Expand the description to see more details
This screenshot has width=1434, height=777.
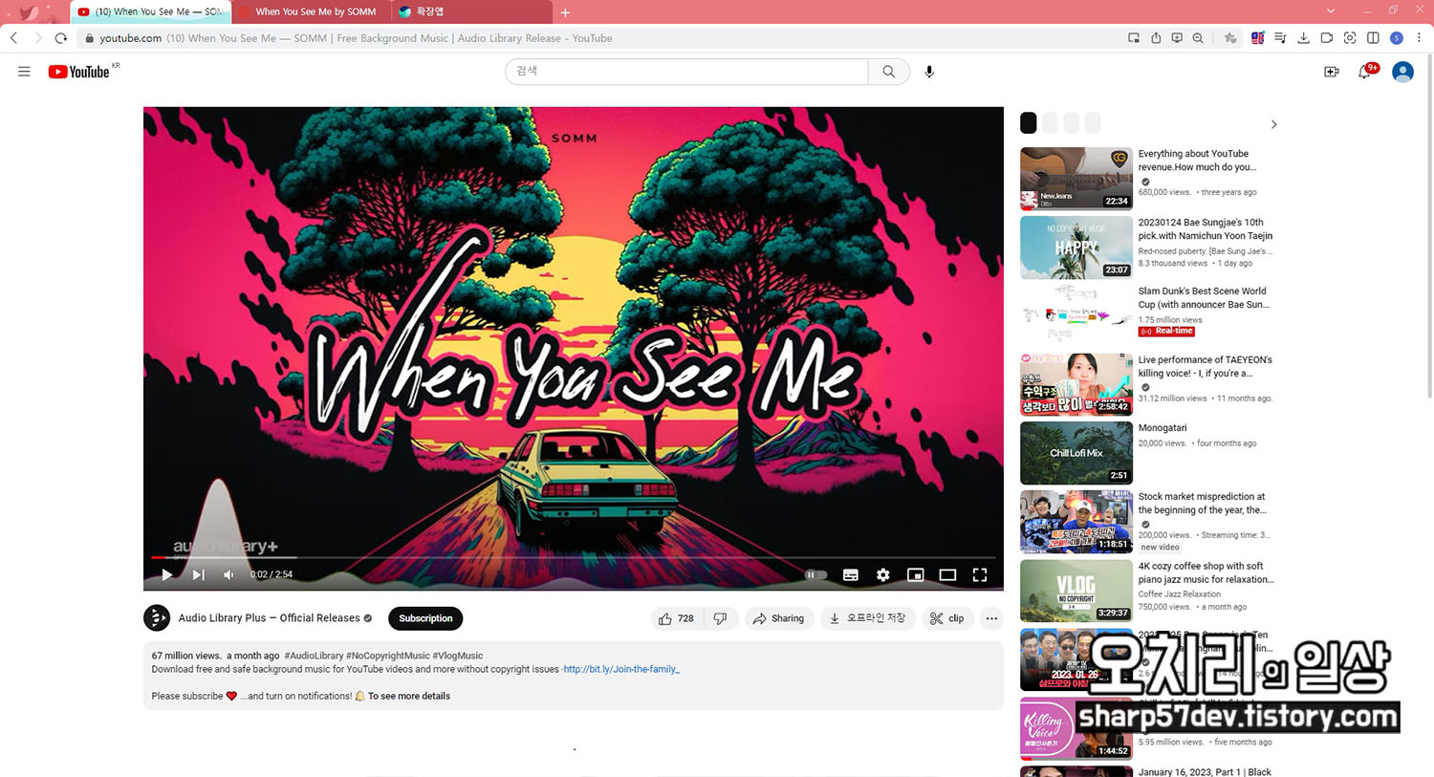pos(409,696)
